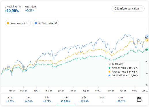
Task: Click the 'jan 22' axis label
Action: point(146,91)
